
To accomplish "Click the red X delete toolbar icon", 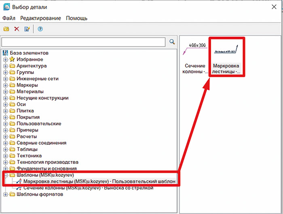I will coord(17,29).
